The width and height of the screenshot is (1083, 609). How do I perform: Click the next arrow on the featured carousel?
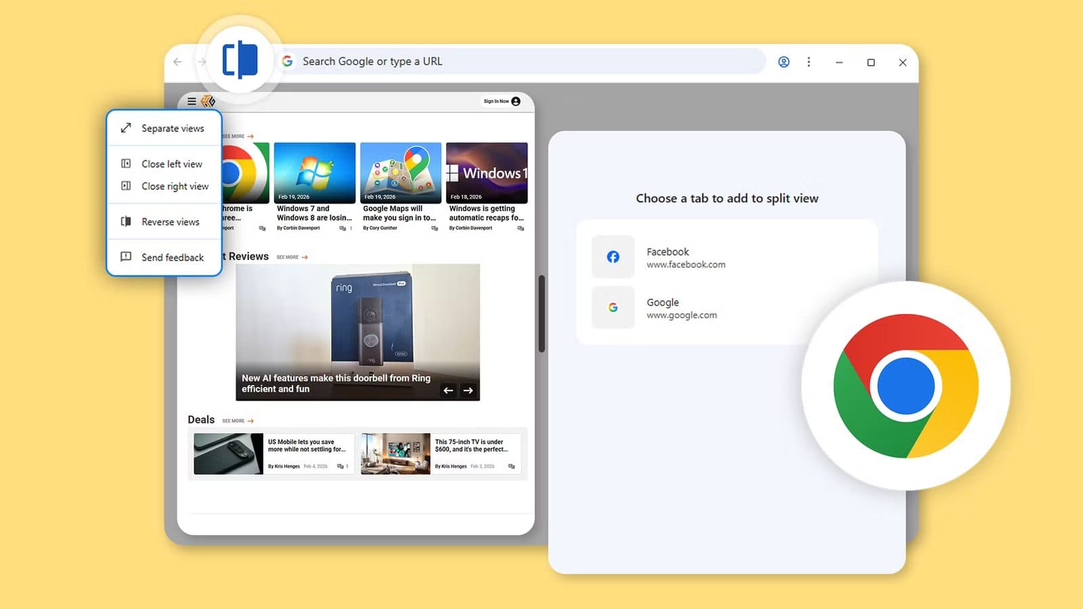(x=468, y=390)
